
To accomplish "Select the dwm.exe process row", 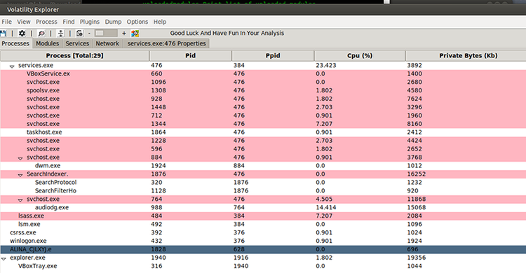I will tap(263, 166).
